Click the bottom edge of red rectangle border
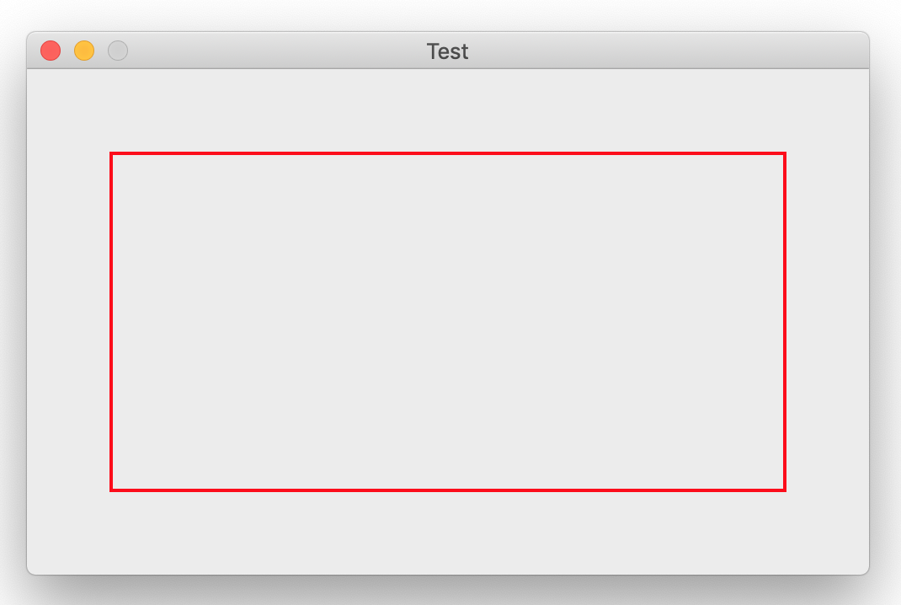901x605 pixels. (x=448, y=490)
